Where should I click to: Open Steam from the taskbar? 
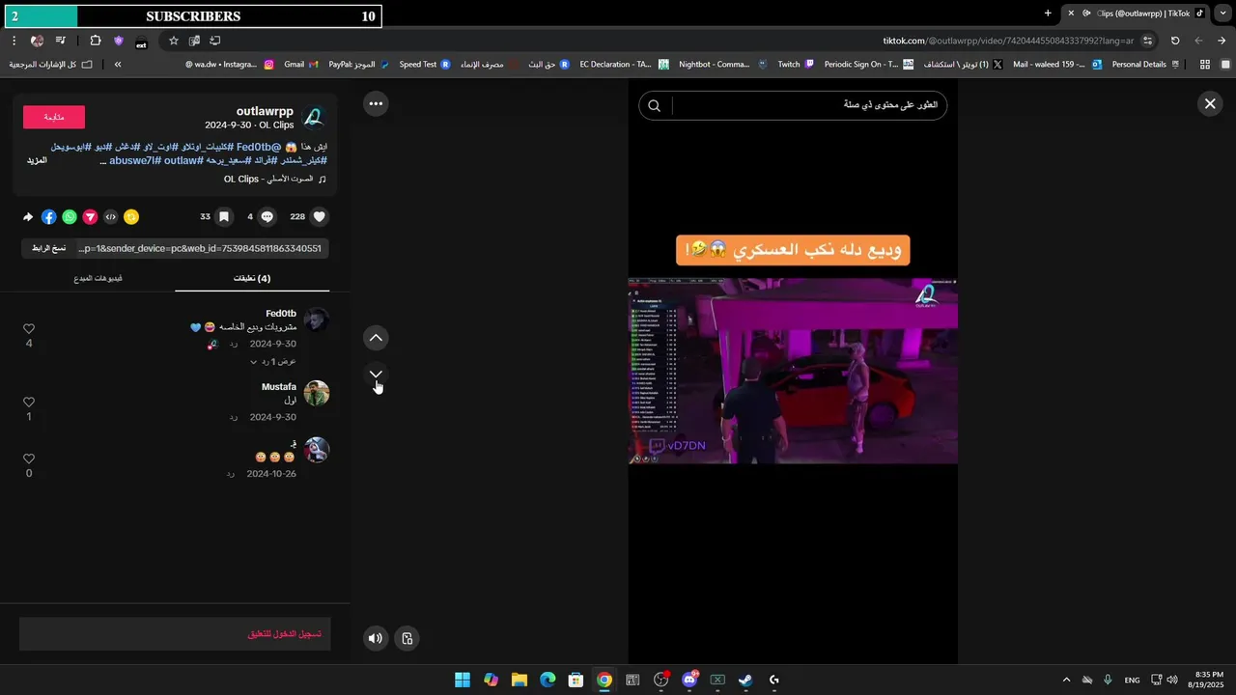click(745, 680)
